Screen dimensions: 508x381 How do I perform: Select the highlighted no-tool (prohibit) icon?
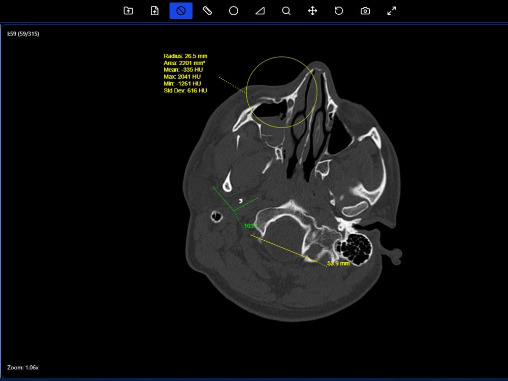[x=181, y=11]
